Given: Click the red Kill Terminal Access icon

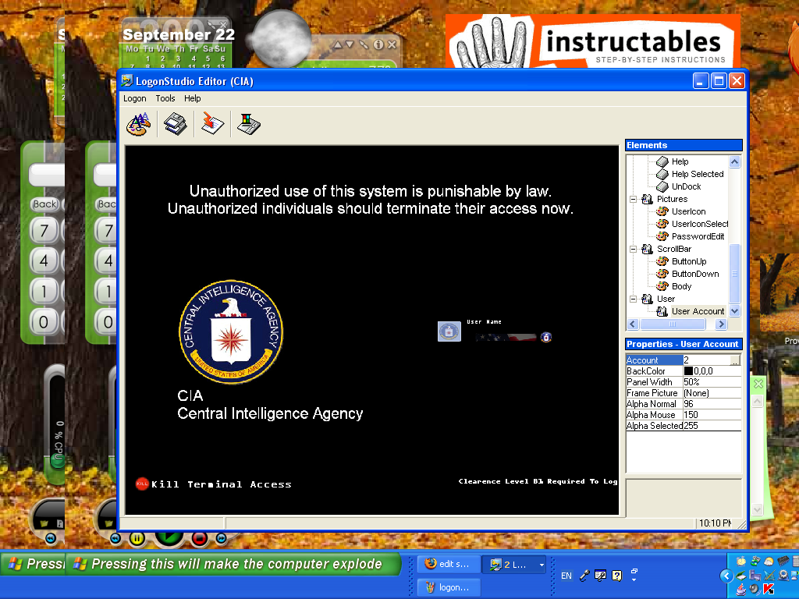Looking at the screenshot, I should pos(142,484).
